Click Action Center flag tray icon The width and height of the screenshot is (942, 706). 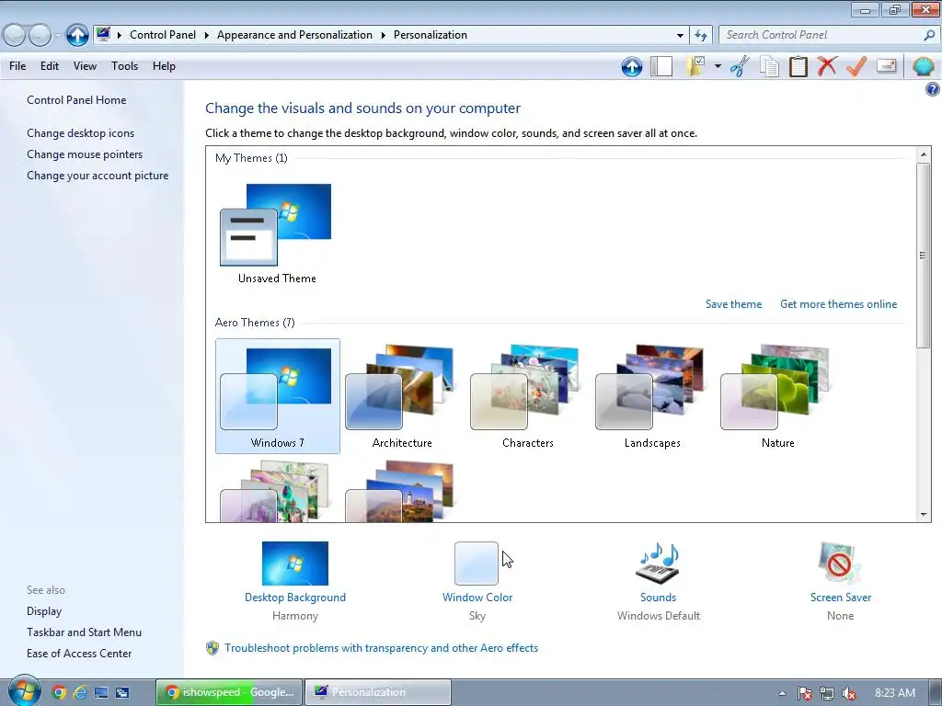point(804,693)
